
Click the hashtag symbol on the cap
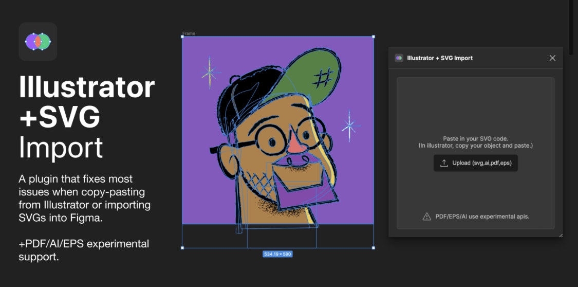pyautogui.click(x=322, y=79)
